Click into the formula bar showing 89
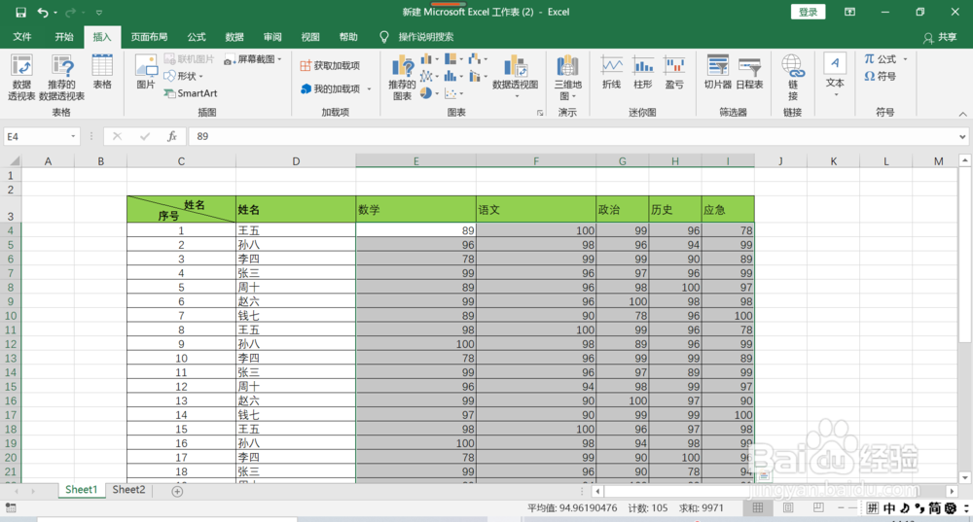 coord(571,136)
